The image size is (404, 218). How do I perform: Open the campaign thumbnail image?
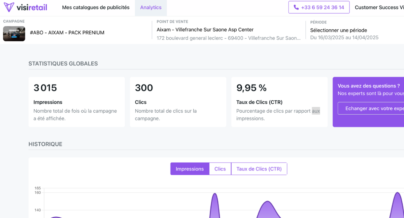(14, 33)
